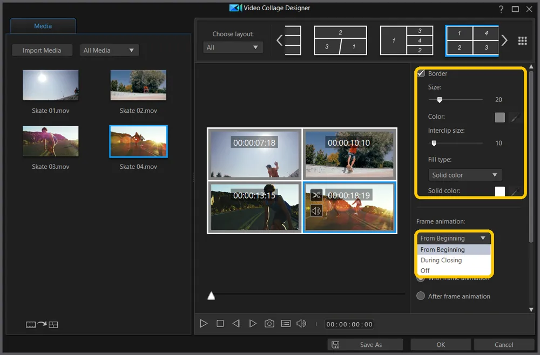540x355 pixels.
Task: Click the CyberLink logo in the title bar
Action: [x=235, y=8]
